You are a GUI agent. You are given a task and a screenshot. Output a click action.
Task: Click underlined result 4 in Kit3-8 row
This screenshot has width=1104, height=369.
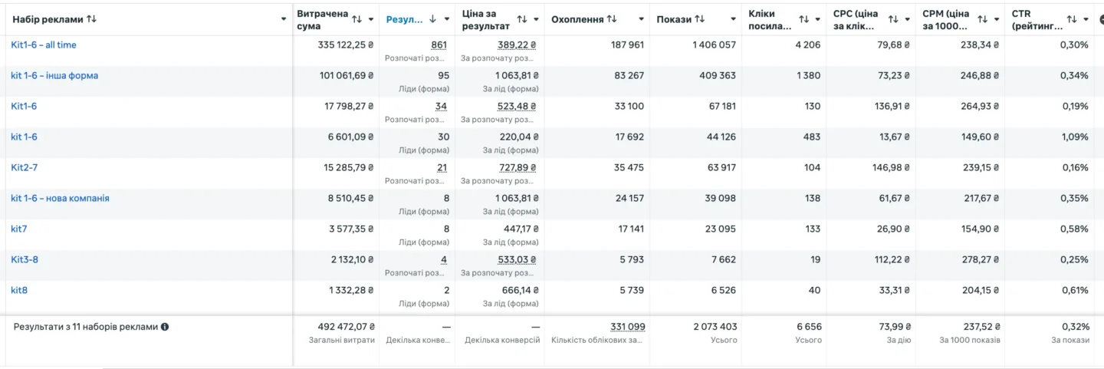pos(444,260)
